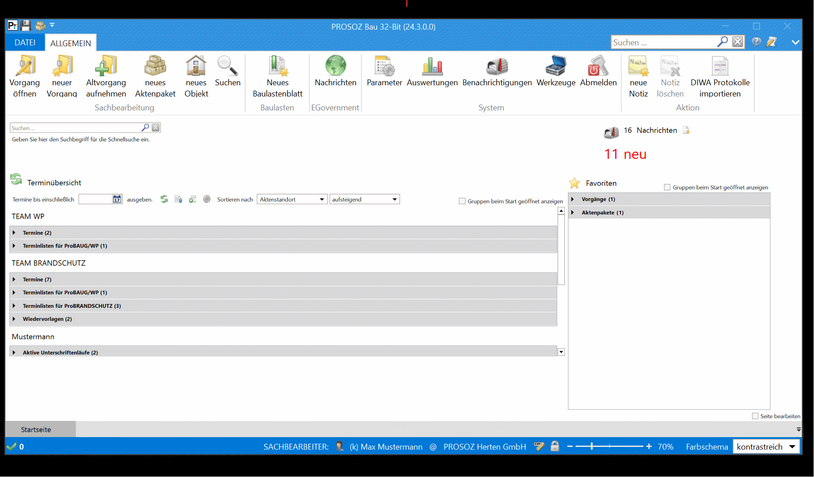Viewport: 814px width, 477px height.
Task: Switch to the ALLGEMEIN ribbon tab
Action: (x=70, y=43)
